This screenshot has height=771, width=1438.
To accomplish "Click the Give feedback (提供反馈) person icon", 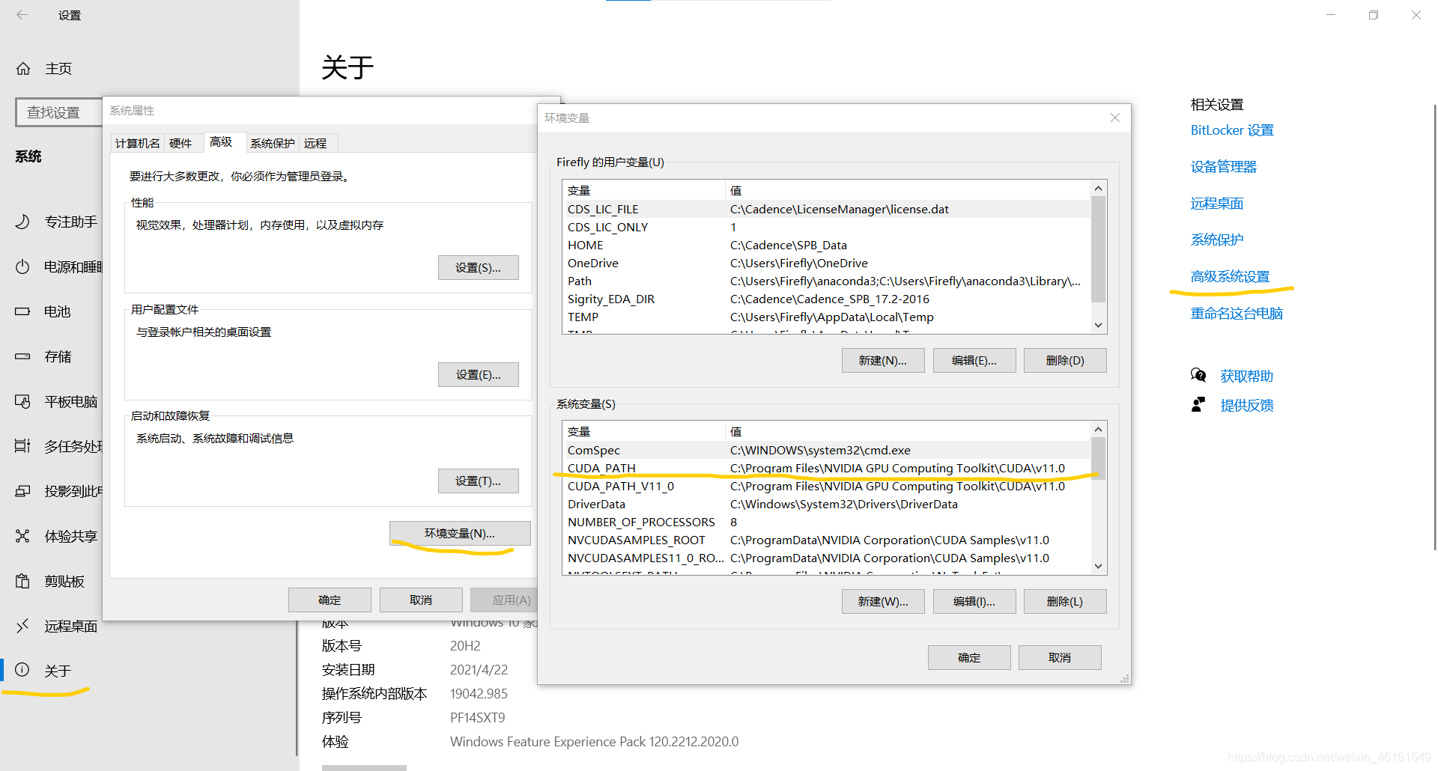I will tap(1198, 404).
